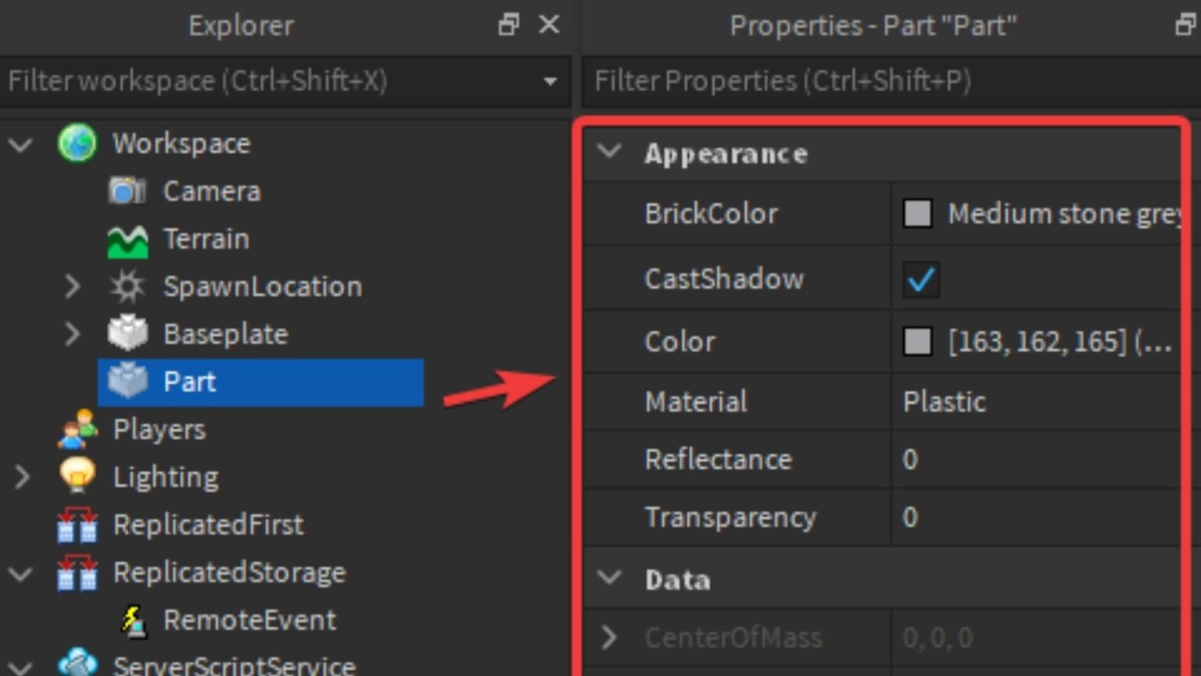Select the SpawnLocation icon
The height and width of the screenshot is (676, 1201).
click(127, 286)
